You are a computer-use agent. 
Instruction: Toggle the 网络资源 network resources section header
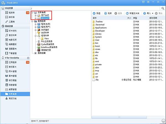pos(15,26)
